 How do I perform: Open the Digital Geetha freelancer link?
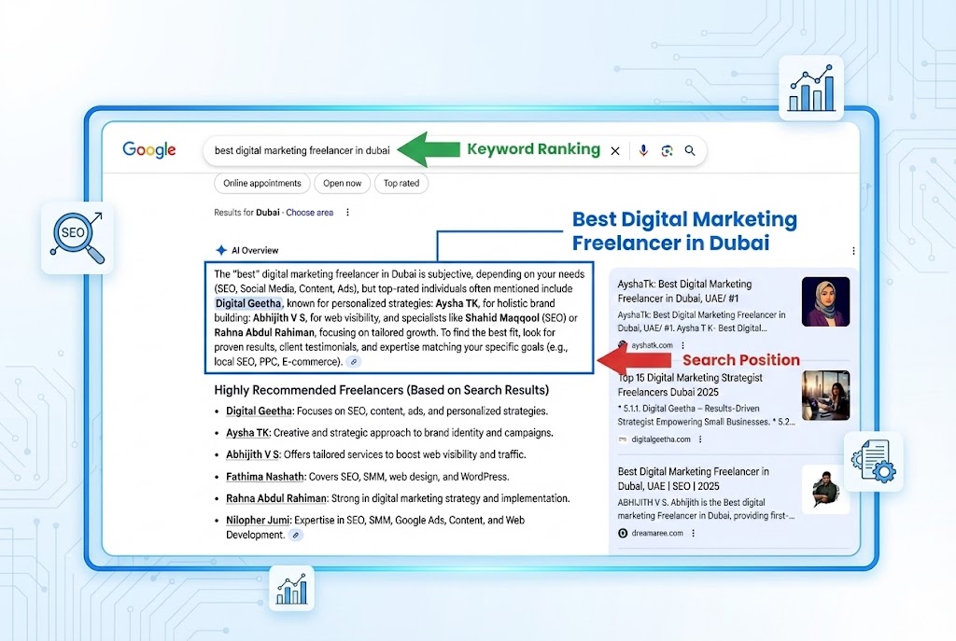tap(259, 411)
